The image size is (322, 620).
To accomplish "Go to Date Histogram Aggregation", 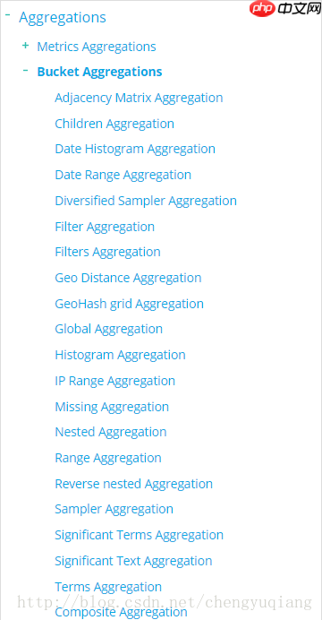I will click(135, 150).
